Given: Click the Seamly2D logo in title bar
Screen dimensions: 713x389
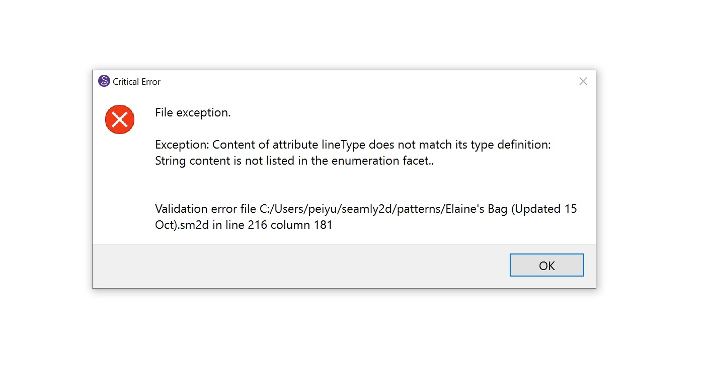Looking at the screenshot, I should click(x=104, y=81).
